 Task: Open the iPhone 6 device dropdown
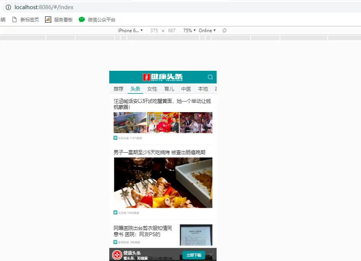pyautogui.click(x=130, y=31)
